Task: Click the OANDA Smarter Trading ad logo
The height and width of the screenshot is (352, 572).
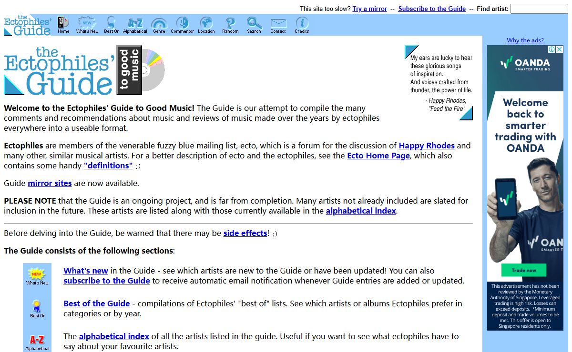Action: 525,64
